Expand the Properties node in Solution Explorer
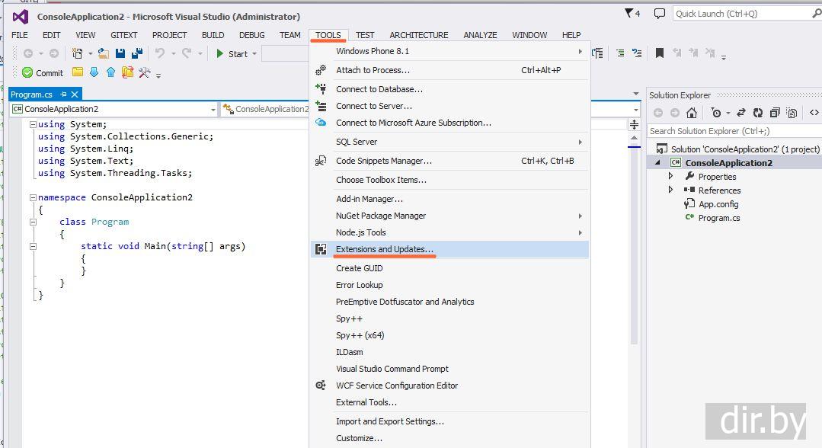Image resolution: width=822 pixels, height=448 pixels. coord(671,176)
